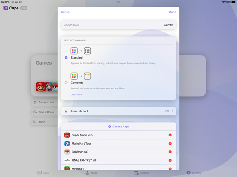
Task: Select the Complete restriction mode radio button
Action: click(66, 83)
